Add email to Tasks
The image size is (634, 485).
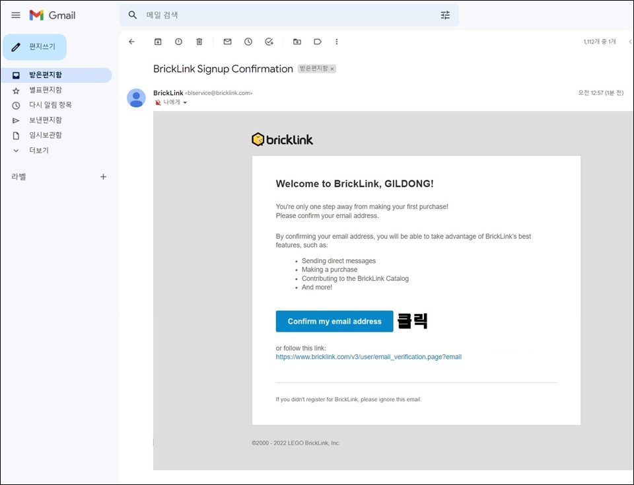pyautogui.click(x=269, y=42)
